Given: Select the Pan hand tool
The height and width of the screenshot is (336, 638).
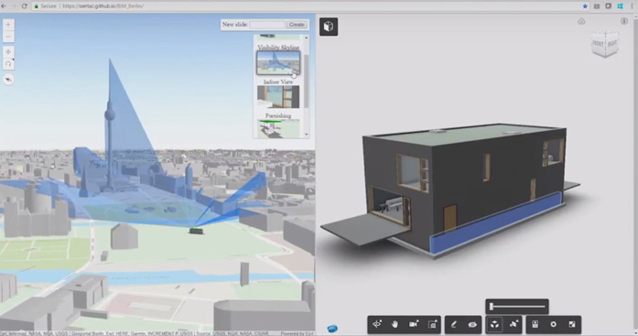Looking at the screenshot, I should [x=395, y=324].
